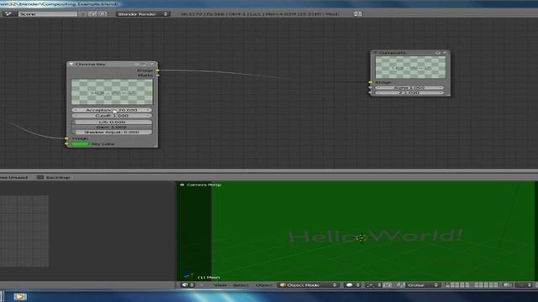
Task: Click the Free Unused button
Action: (x=13, y=177)
